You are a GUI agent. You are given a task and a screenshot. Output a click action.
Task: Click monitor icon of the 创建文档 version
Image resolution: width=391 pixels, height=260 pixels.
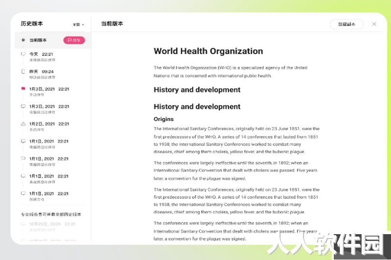(x=23, y=193)
